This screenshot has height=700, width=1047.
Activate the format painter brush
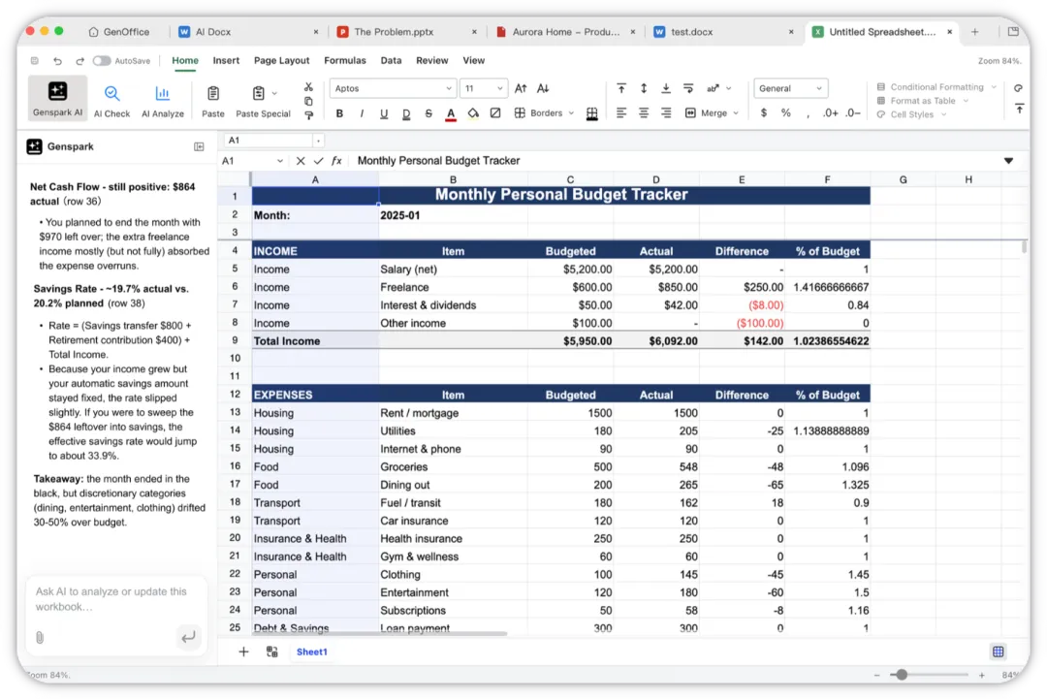(308, 115)
